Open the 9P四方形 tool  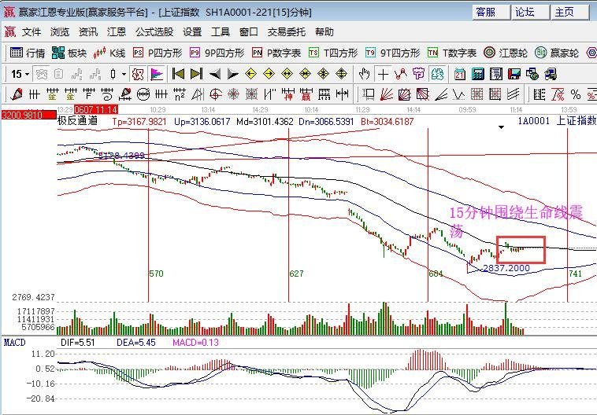217,53
